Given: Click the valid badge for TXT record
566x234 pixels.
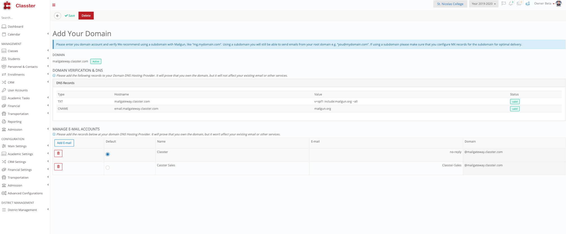Looking at the screenshot, I should pyautogui.click(x=514, y=102).
